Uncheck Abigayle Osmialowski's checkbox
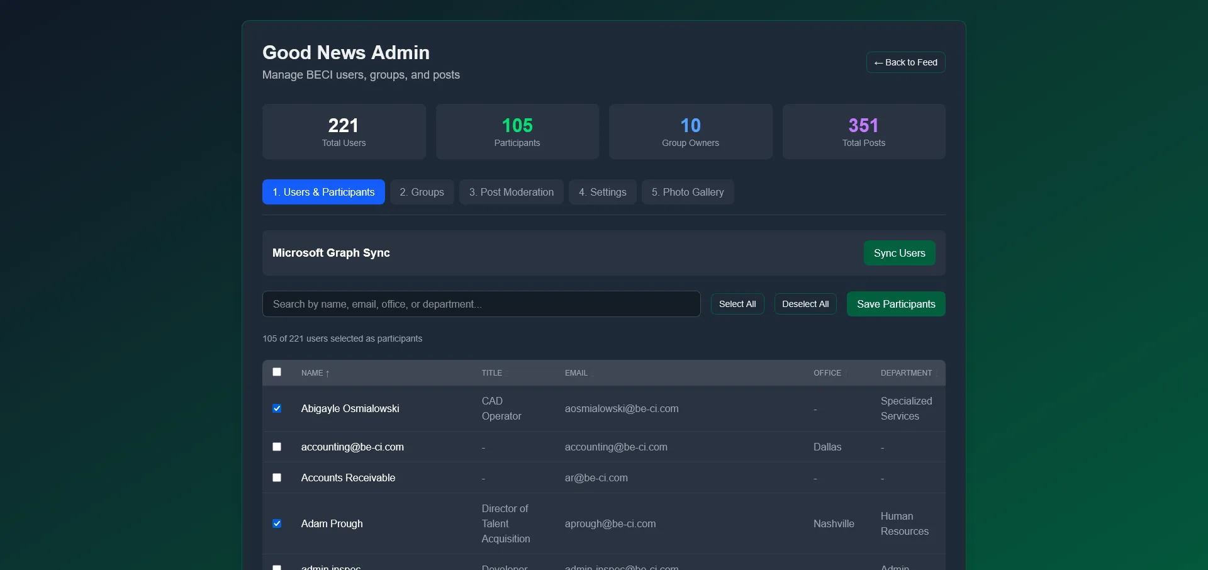The image size is (1208, 570). point(277,408)
